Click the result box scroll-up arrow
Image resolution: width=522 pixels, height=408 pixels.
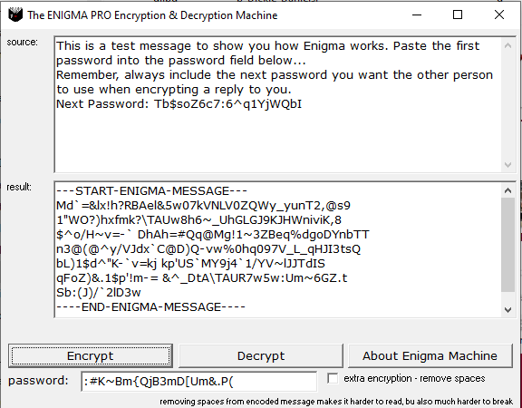507,190
